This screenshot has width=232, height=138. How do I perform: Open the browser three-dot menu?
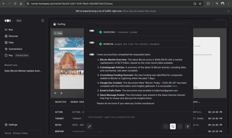[x=228, y=3]
